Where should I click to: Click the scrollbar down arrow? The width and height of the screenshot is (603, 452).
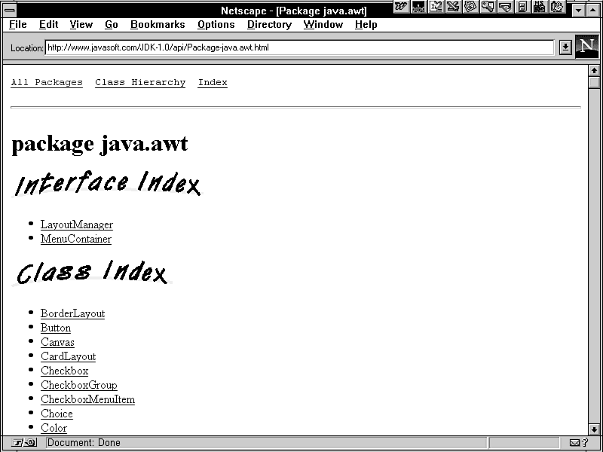tap(595, 429)
